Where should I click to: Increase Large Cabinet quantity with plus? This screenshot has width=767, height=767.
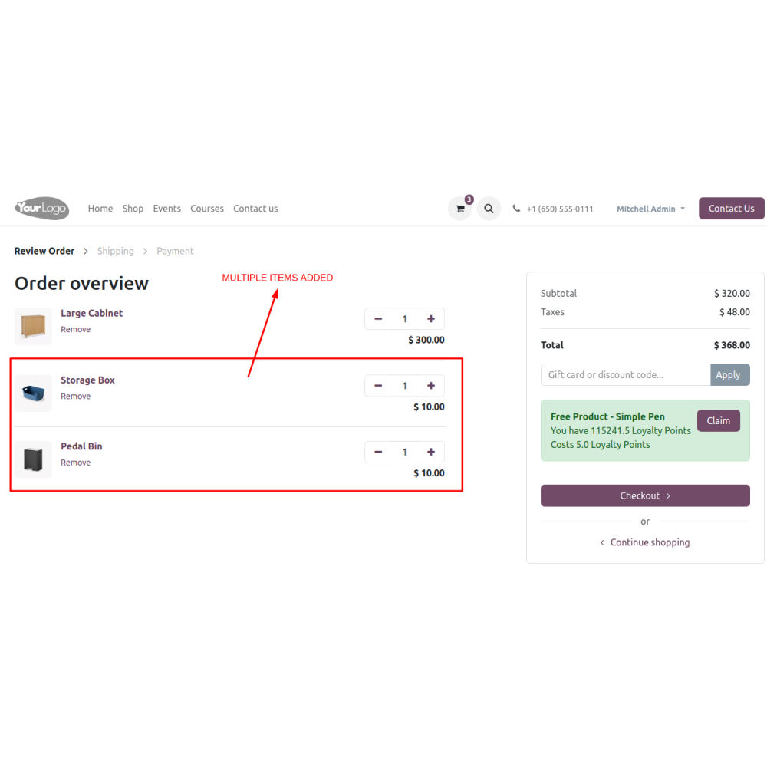(431, 319)
